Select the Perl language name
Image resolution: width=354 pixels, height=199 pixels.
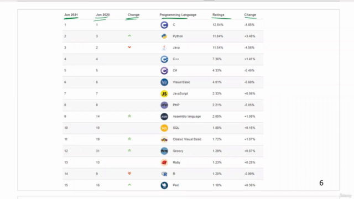[x=176, y=185]
